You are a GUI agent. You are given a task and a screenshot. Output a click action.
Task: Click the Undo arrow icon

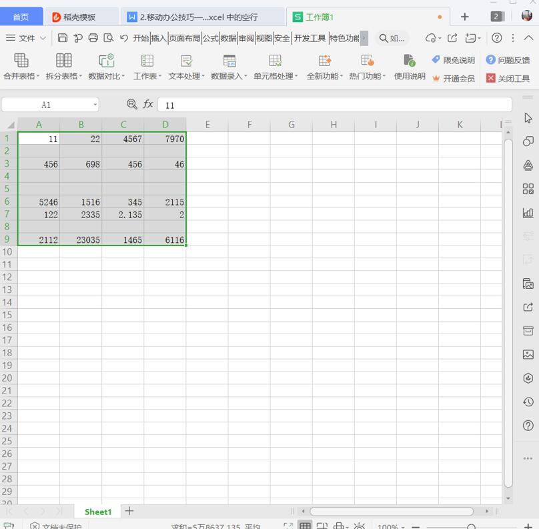point(124,38)
